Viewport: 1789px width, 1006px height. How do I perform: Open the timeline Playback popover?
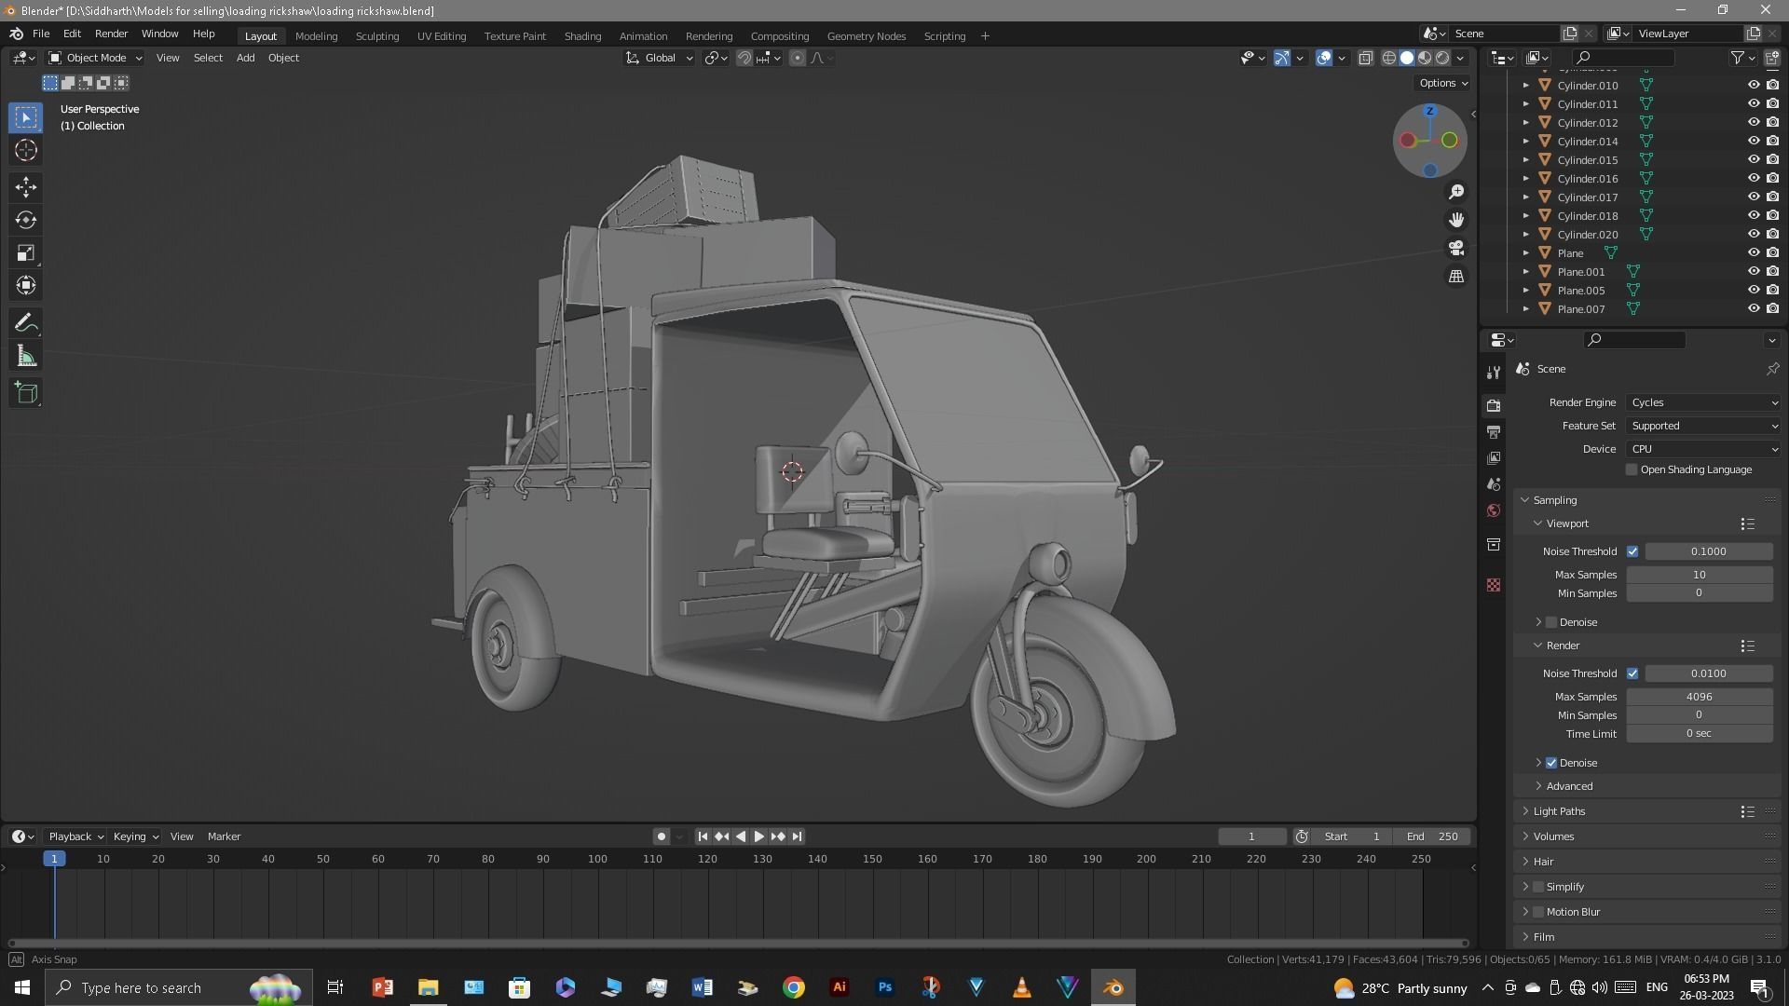pos(75,836)
